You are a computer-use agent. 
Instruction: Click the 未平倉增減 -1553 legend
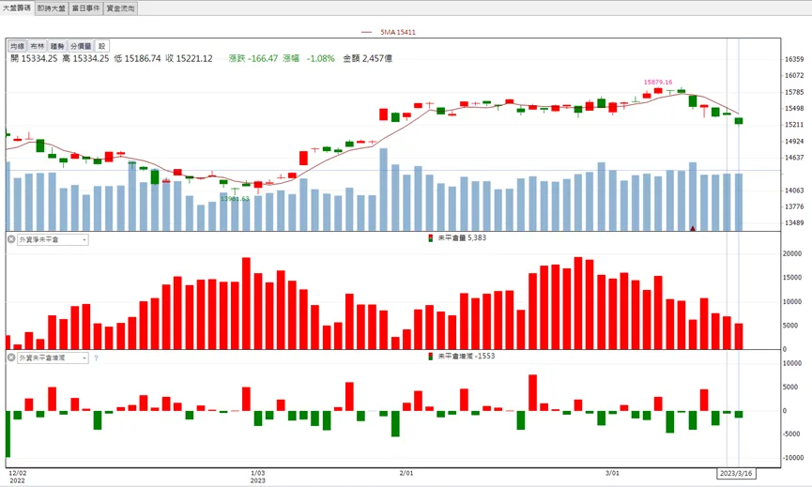(x=462, y=356)
